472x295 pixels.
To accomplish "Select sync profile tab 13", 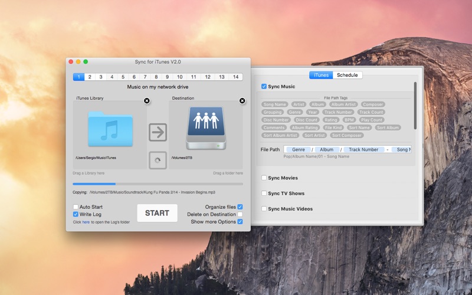I will click(222, 77).
